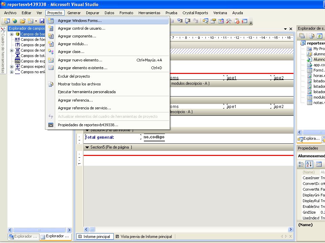Choose Agregar clase menu entry
Viewport: 325px width, 243px height.
coord(107,52)
